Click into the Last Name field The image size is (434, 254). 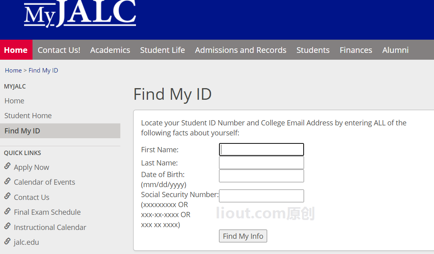tap(261, 163)
